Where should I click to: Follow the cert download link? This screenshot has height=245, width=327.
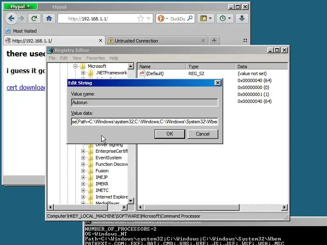click(x=26, y=87)
